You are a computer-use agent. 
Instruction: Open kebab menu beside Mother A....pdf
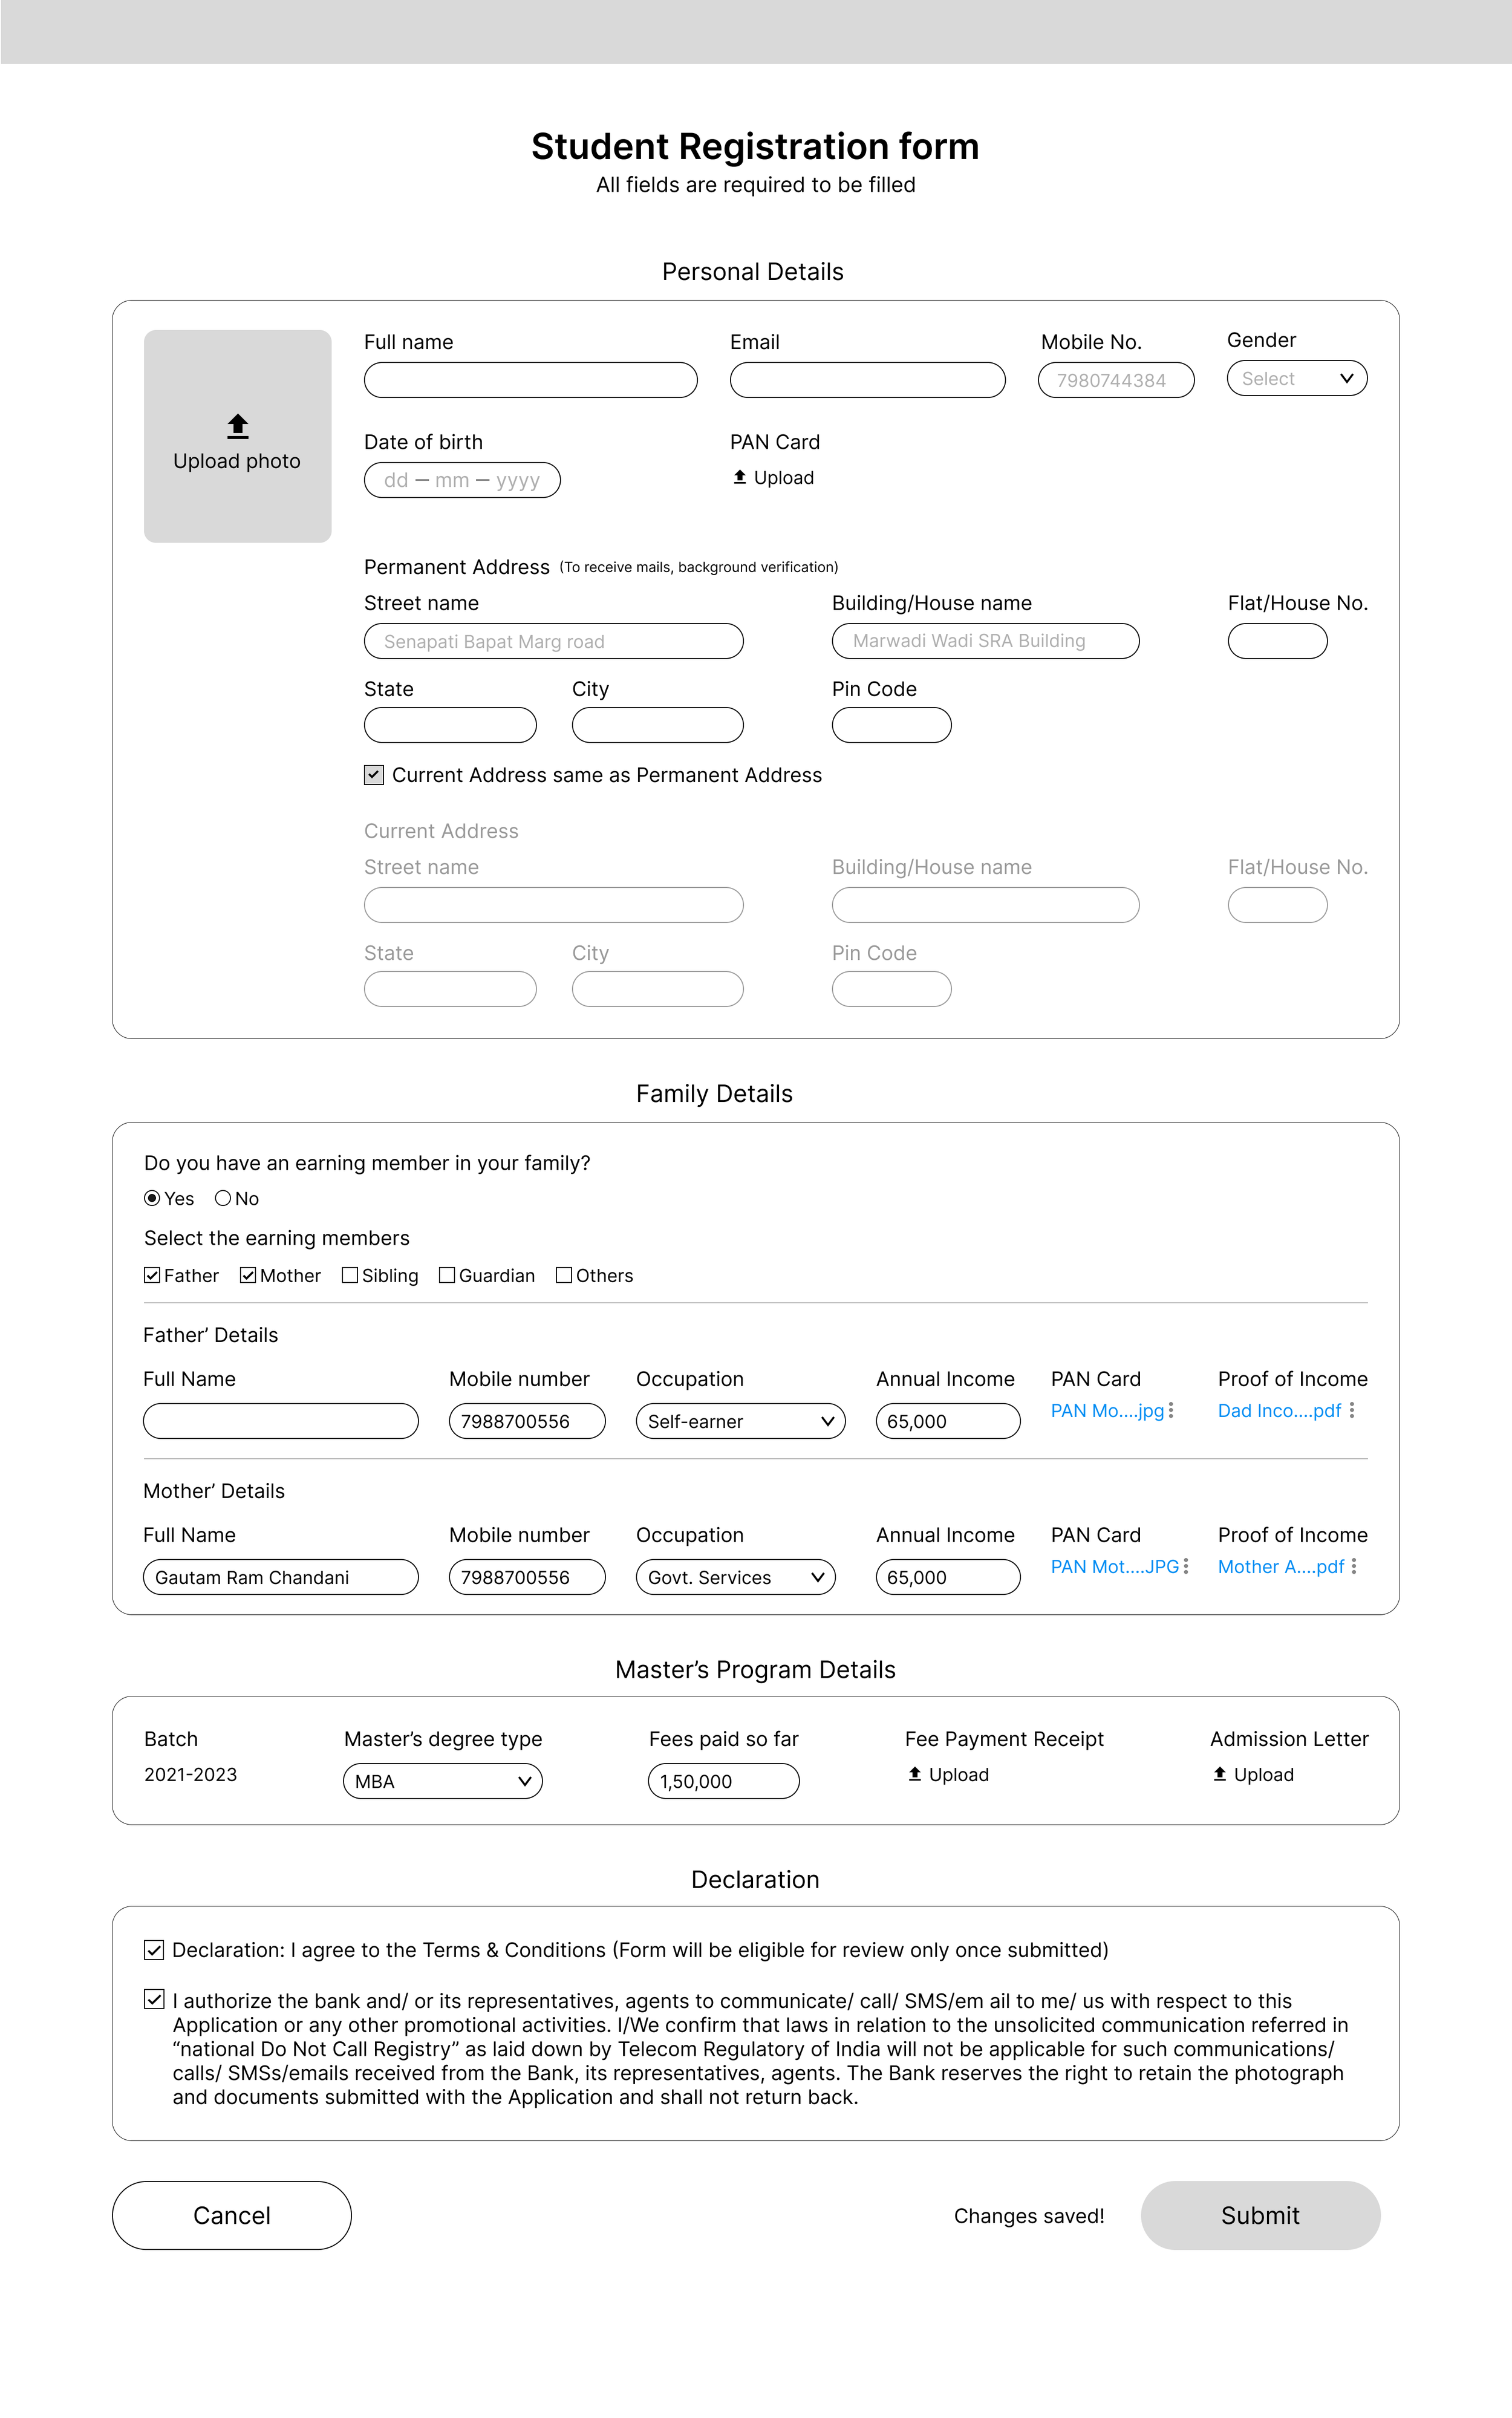[1354, 1566]
